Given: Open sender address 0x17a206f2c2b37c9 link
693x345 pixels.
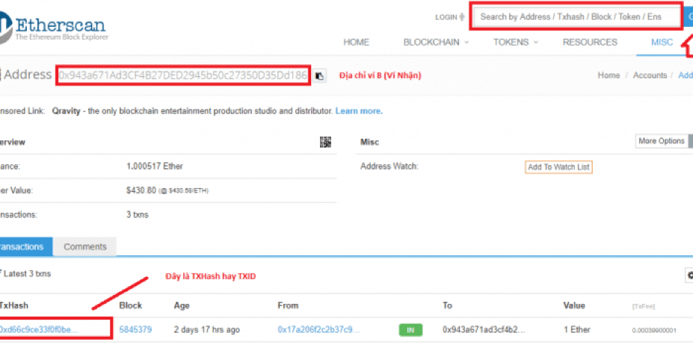Looking at the screenshot, I should [318, 329].
